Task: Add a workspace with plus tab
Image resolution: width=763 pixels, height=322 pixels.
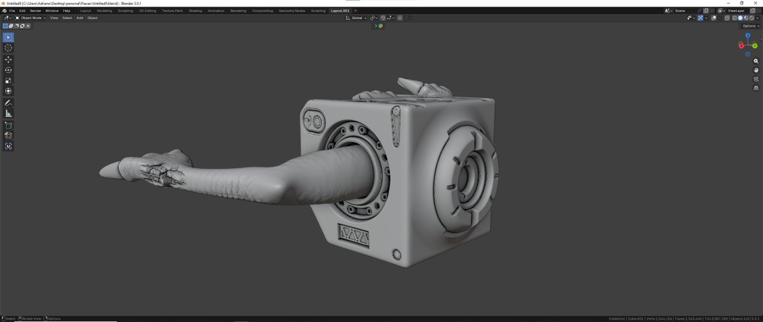Action: coord(355,11)
